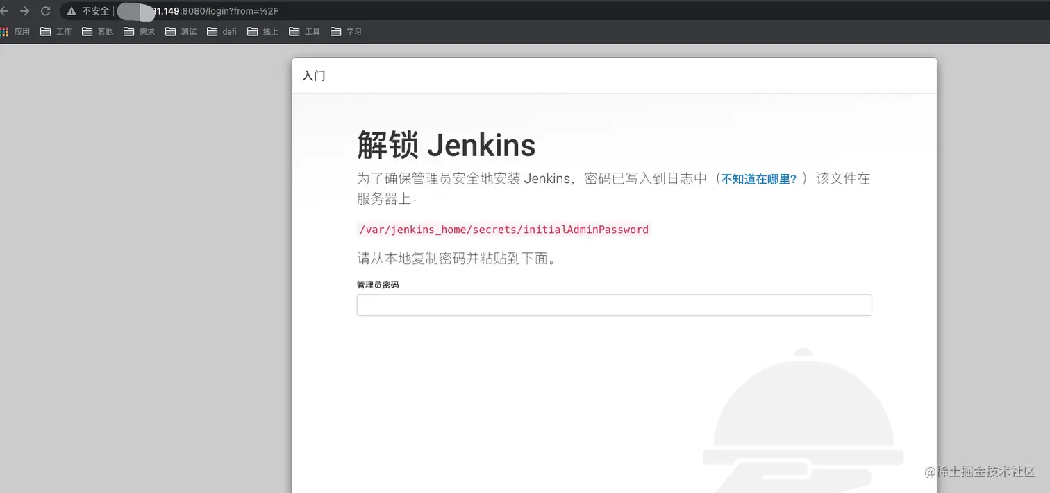Click the address bar URL text

tap(215, 11)
